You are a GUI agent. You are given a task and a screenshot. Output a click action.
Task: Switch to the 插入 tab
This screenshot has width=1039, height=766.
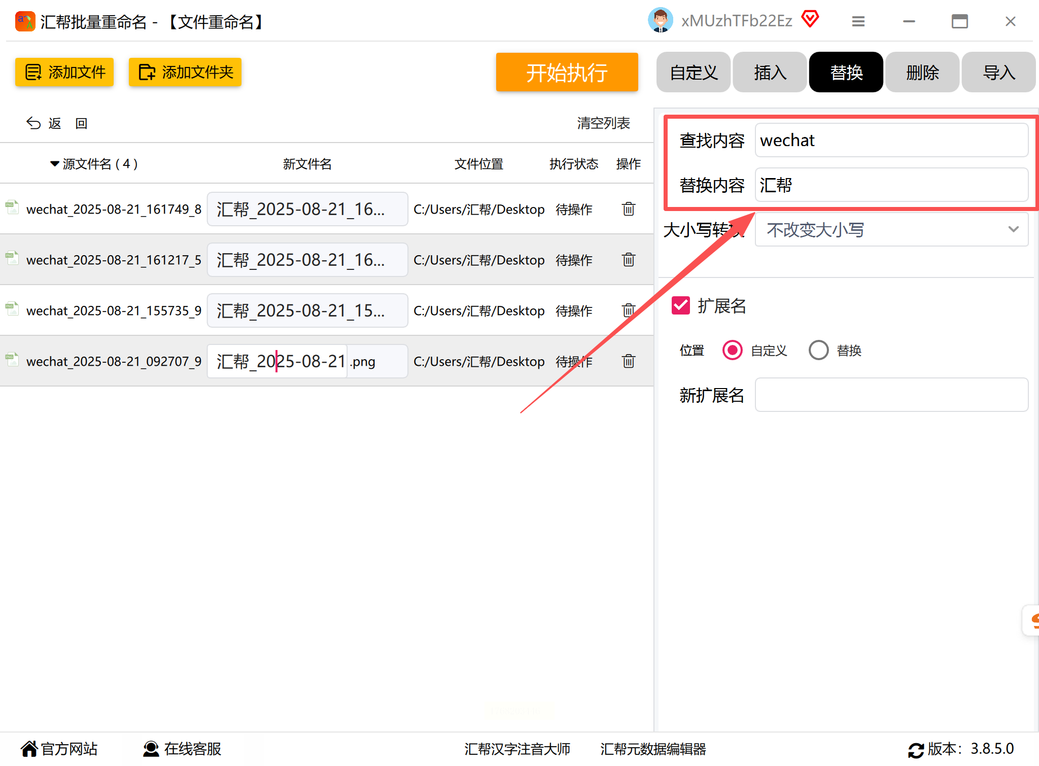(770, 73)
